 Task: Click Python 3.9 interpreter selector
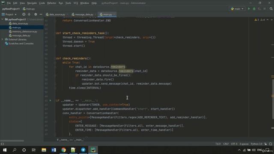[x=256, y=144]
